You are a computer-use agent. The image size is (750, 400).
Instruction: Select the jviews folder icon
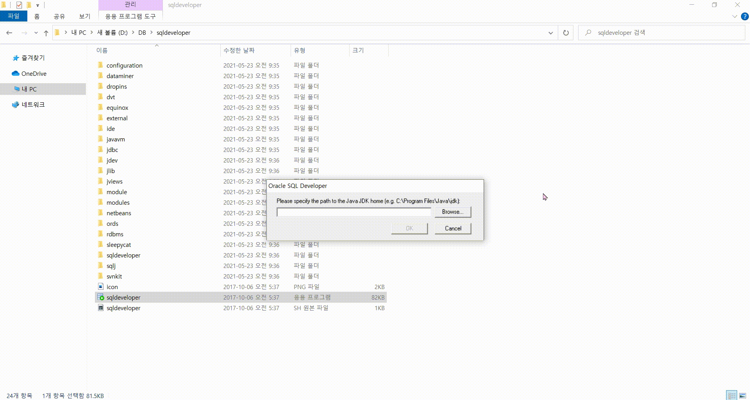pos(101,181)
